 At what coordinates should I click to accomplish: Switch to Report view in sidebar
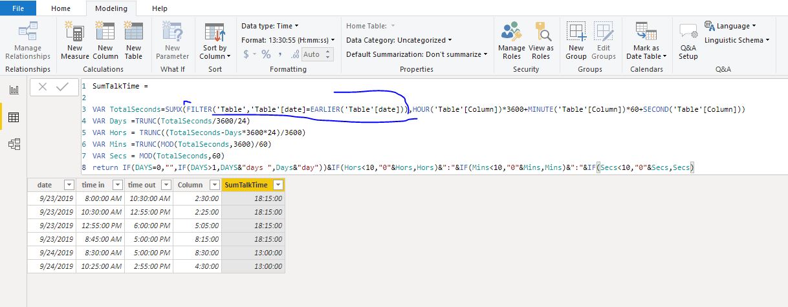[14, 90]
